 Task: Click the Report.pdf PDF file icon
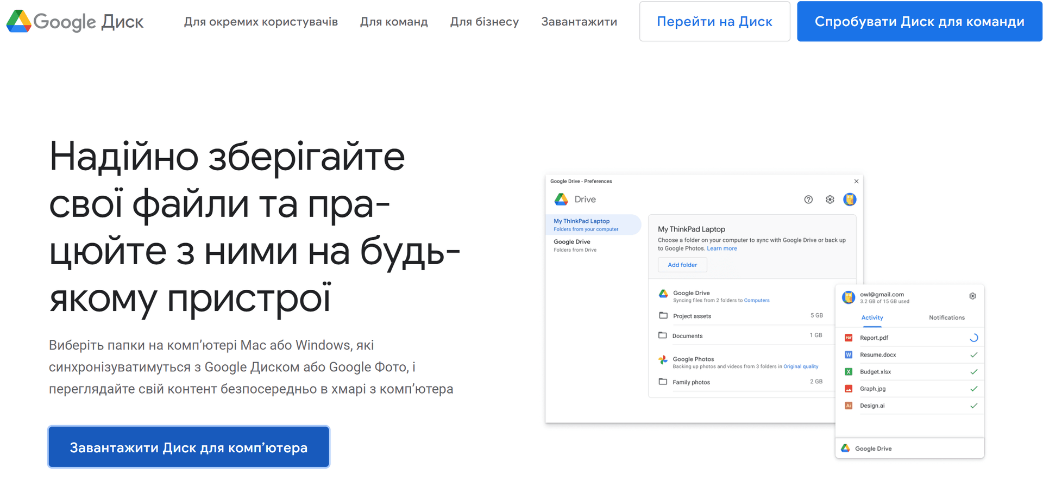click(849, 338)
